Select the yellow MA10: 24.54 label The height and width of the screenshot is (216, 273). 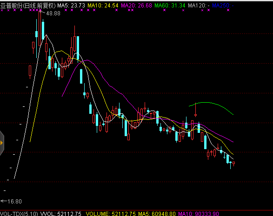click(x=103, y=6)
